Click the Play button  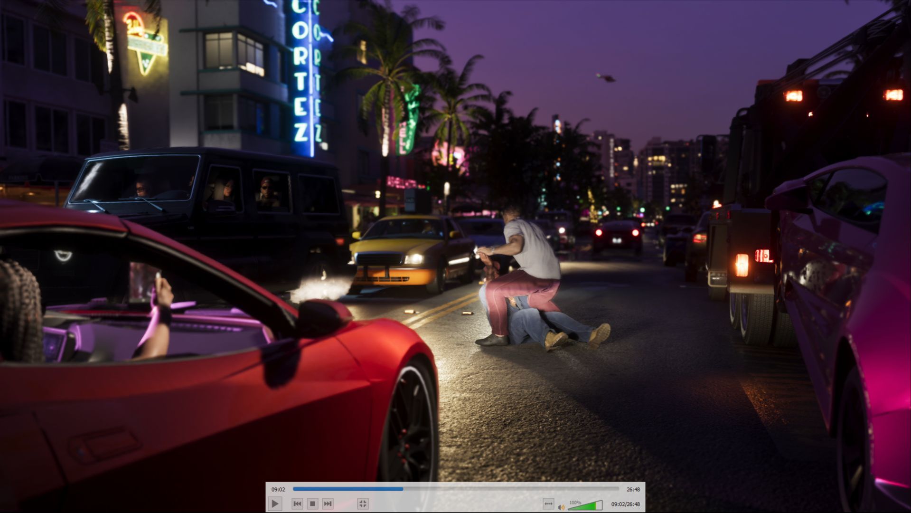click(x=275, y=503)
